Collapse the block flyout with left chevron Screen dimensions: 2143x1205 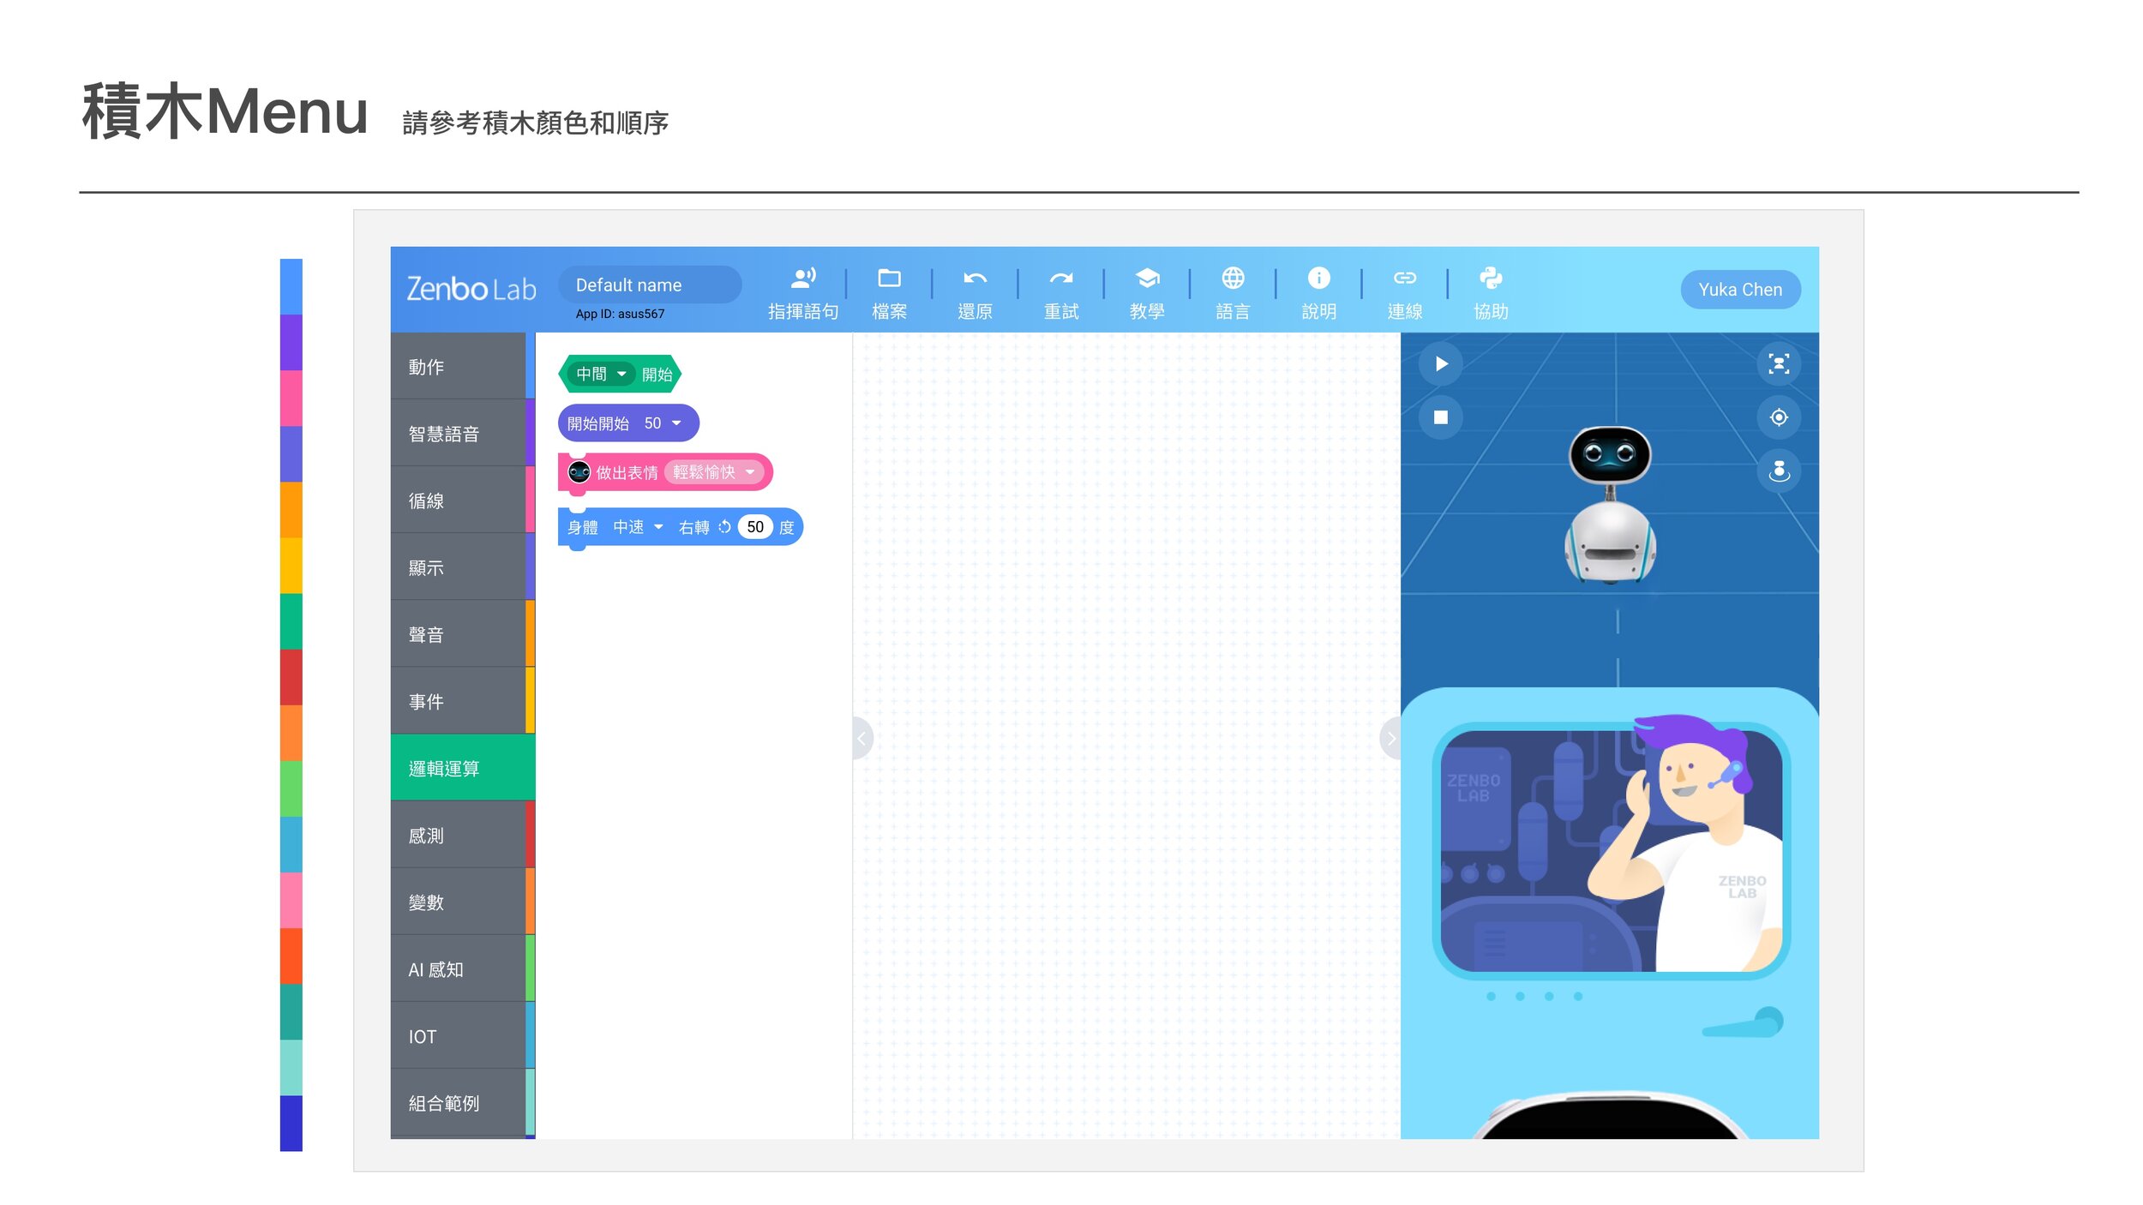(862, 738)
